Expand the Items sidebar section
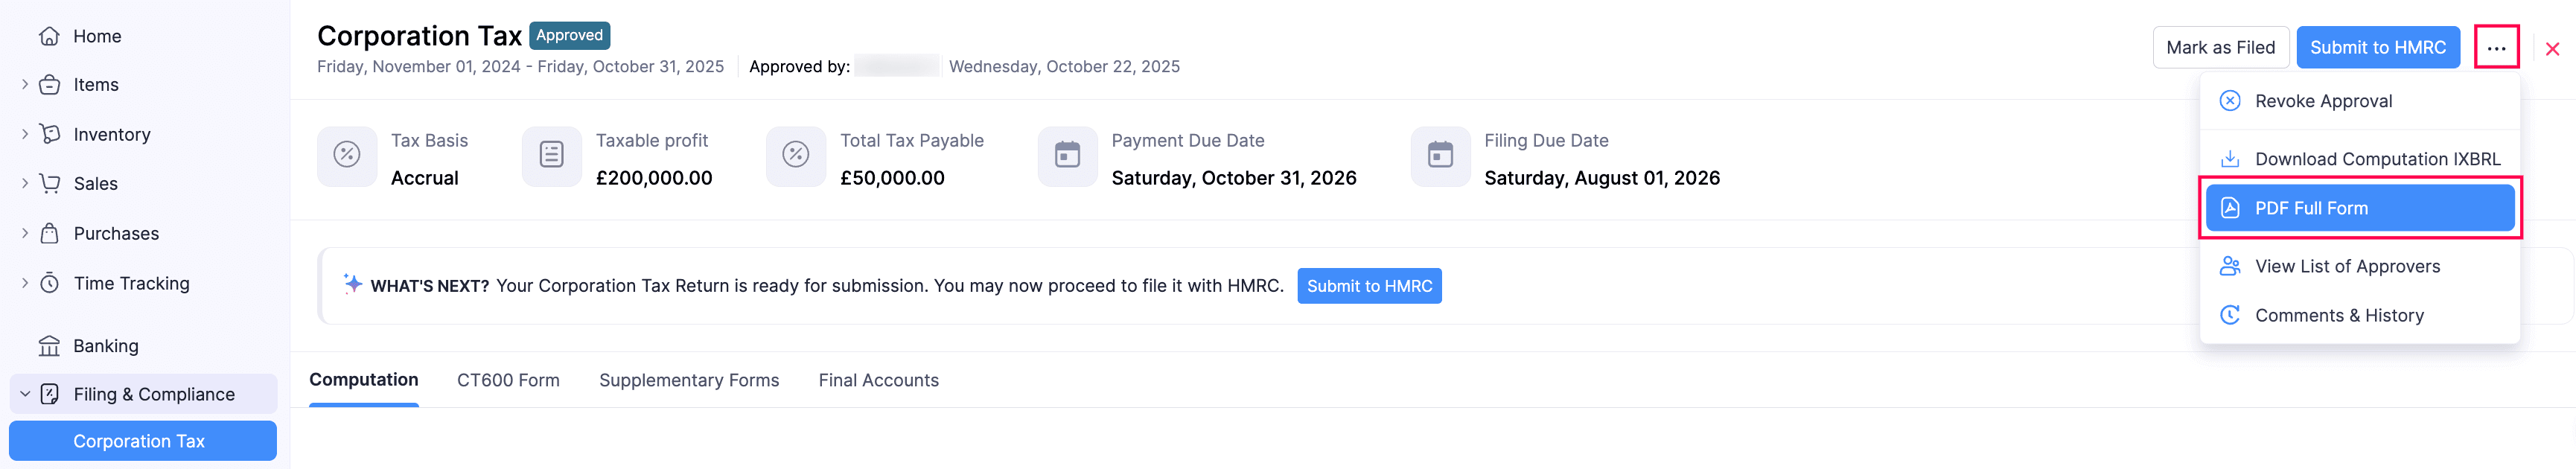Viewport: 2576px width, 469px height. tap(25, 85)
